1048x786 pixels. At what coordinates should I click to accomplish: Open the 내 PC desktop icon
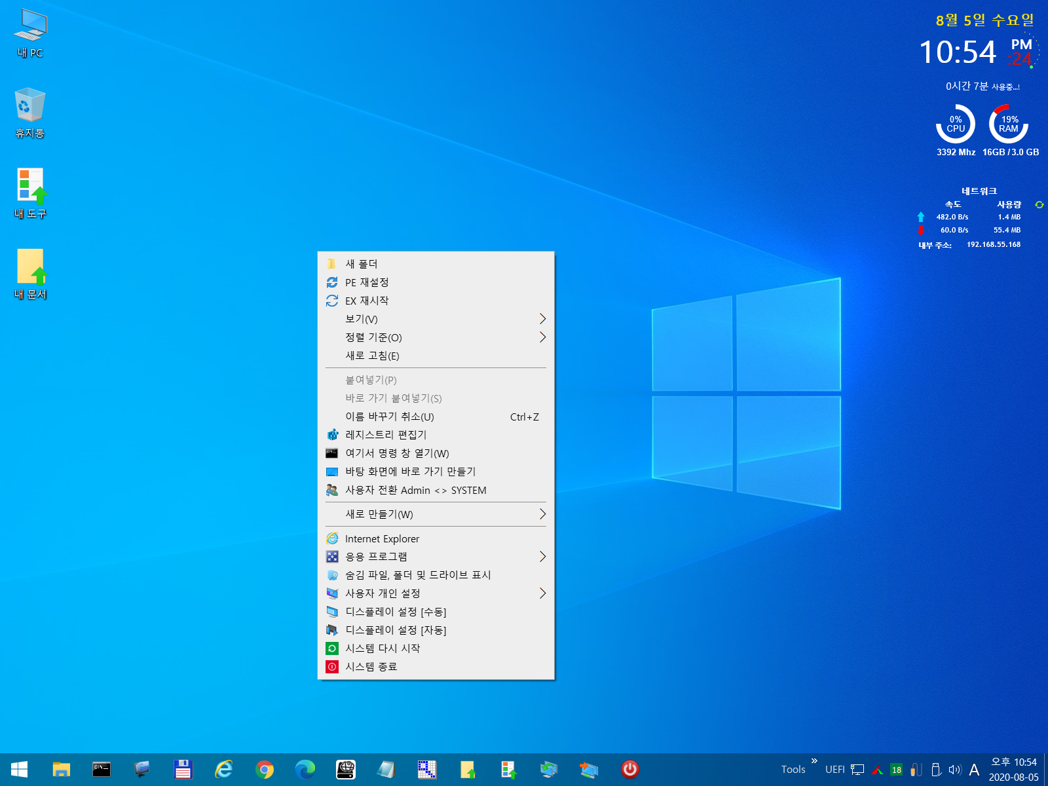pyautogui.click(x=30, y=34)
